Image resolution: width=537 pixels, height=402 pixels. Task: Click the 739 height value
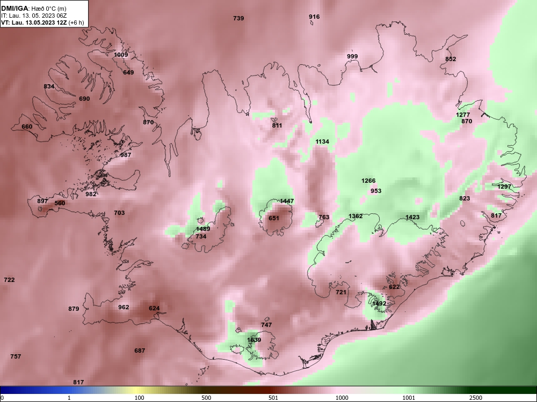pos(238,18)
